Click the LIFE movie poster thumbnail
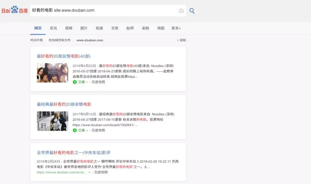The width and height of the screenshot is (311, 184). tap(53, 121)
